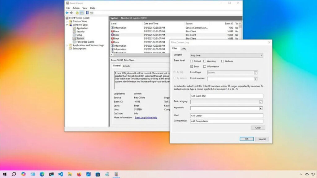Image resolution: width=317 pixels, height=178 pixels.
Task: Select the Forwarded Events log
Action: point(85,42)
